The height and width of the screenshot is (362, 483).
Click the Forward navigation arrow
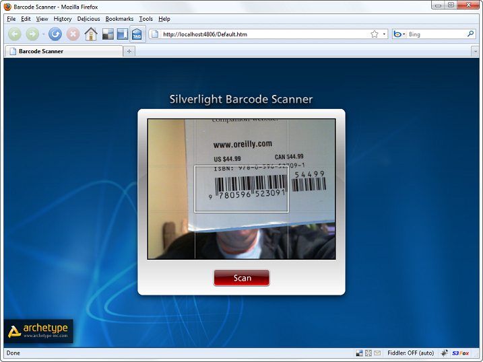pyautogui.click(x=32, y=34)
